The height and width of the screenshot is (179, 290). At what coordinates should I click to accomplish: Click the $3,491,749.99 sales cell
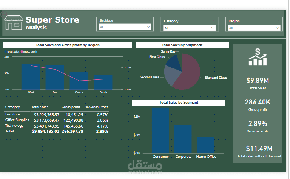(x=46, y=126)
